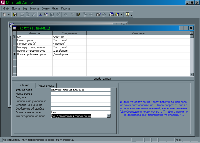The image size is (200, 143).
Task: Open the Indexes window lightning icon
Action: pos(78,14)
